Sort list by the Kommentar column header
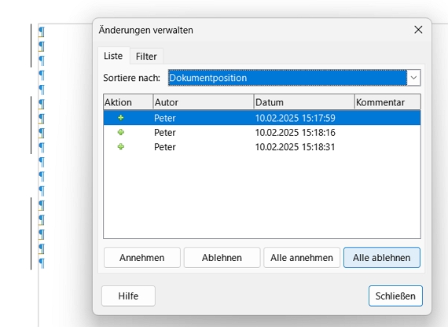This screenshot has width=448, height=327. [387, 102]
